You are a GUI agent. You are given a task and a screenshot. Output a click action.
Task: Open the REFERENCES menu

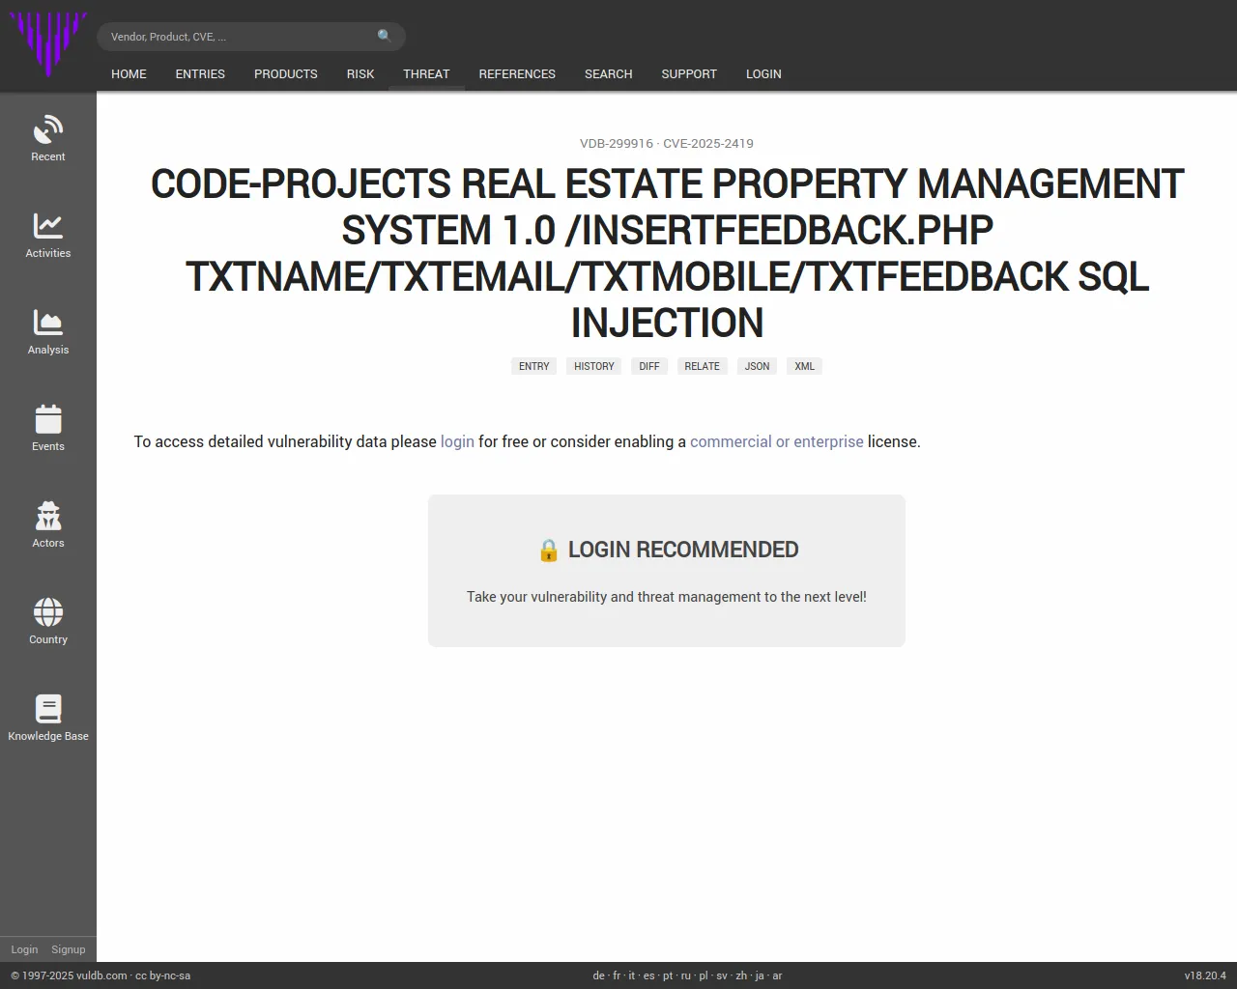tap(517, 73)
